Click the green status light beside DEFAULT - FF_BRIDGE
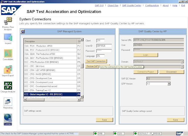Viewport: 188px width, 136px height. tap(135, 133)
